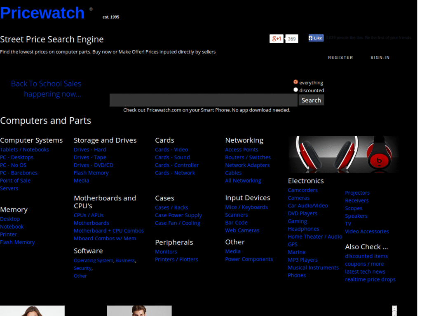This screenshot has height=316, width=422.
Task: Open Car Audio/Video category
Action: 308,206
